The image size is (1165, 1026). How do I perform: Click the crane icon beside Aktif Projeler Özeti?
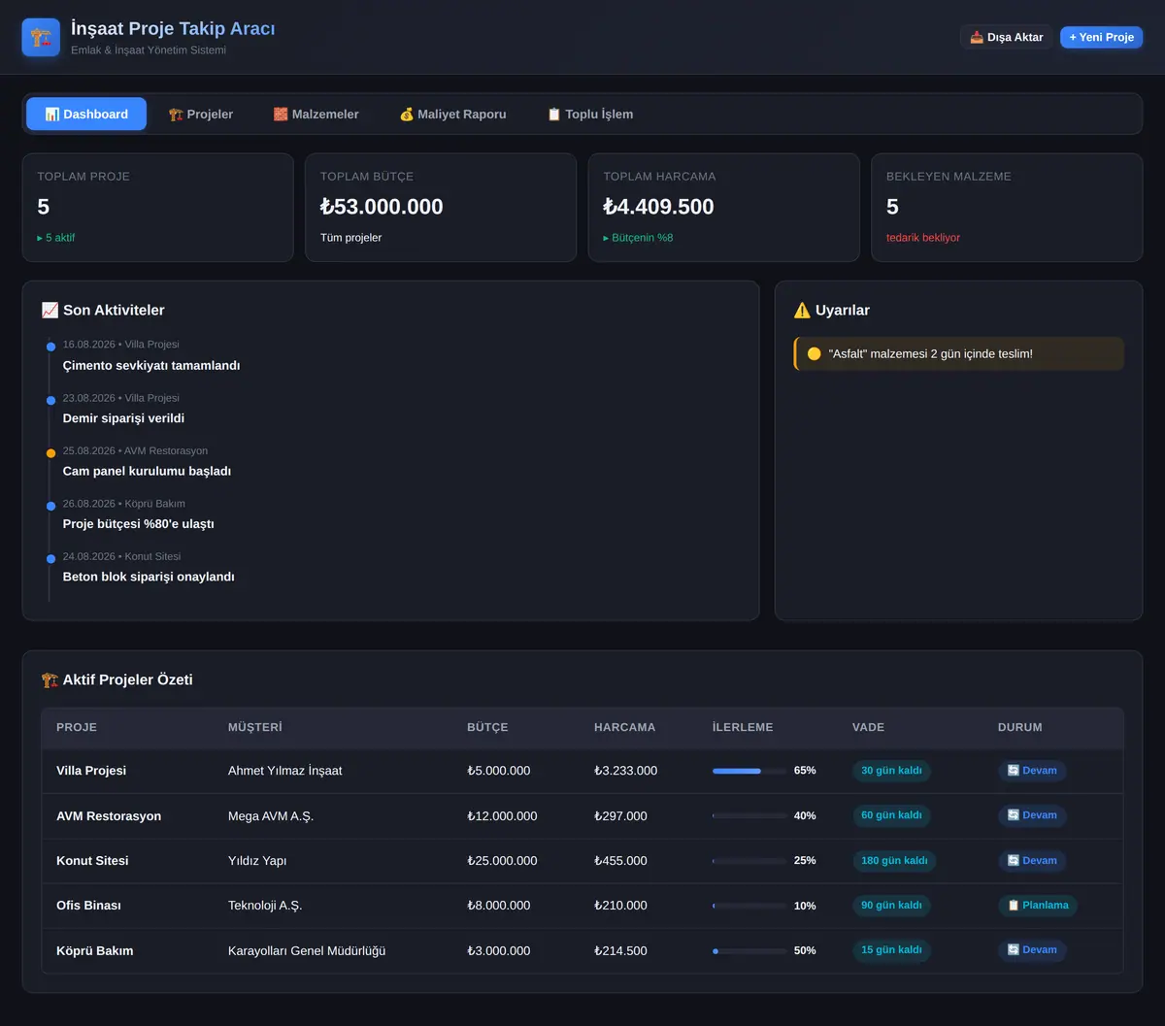[x=50, y=680]
